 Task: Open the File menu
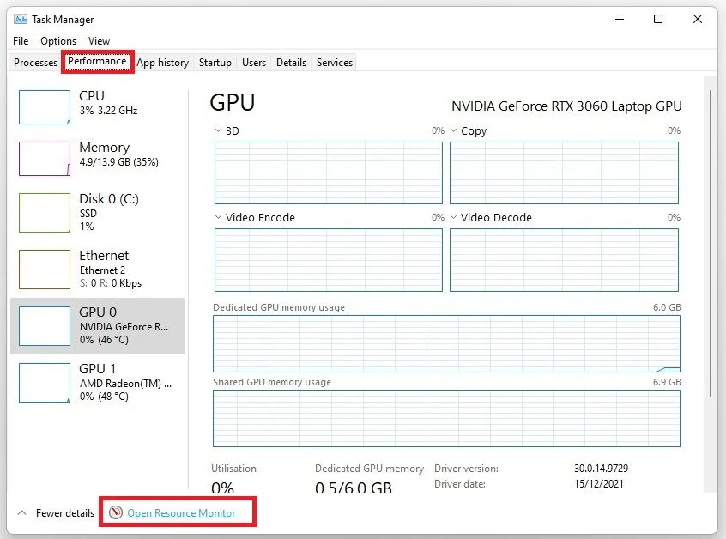(x=21, y=40)
